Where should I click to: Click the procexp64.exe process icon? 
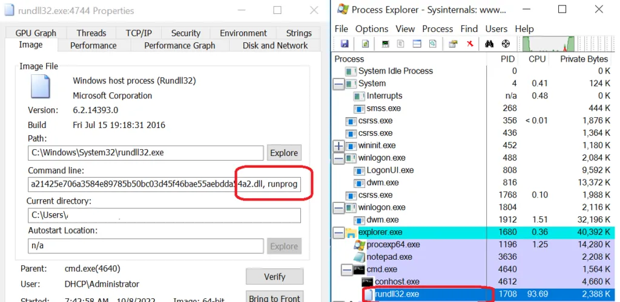(359, 245)
